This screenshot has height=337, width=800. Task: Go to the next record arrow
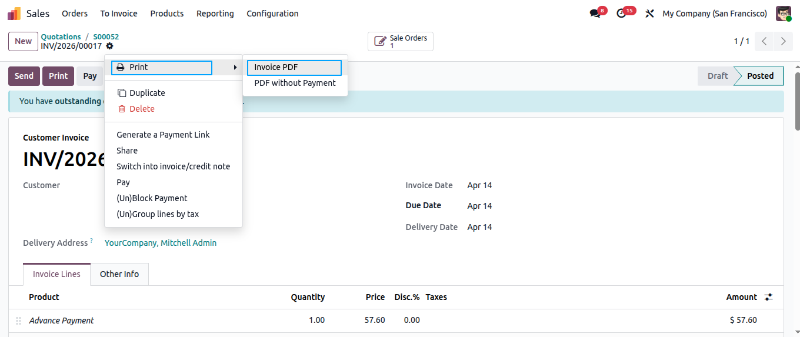(783, 41)
